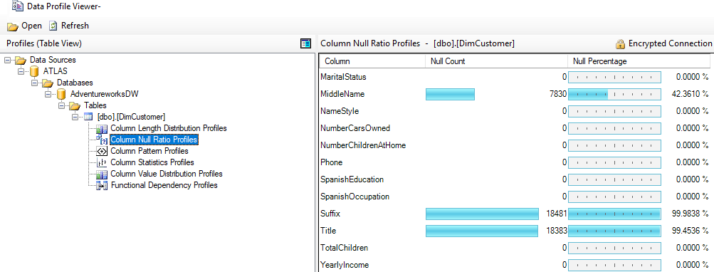
Task: Click the Functional Dependency Profiles icon
Action: coord(102,185)
